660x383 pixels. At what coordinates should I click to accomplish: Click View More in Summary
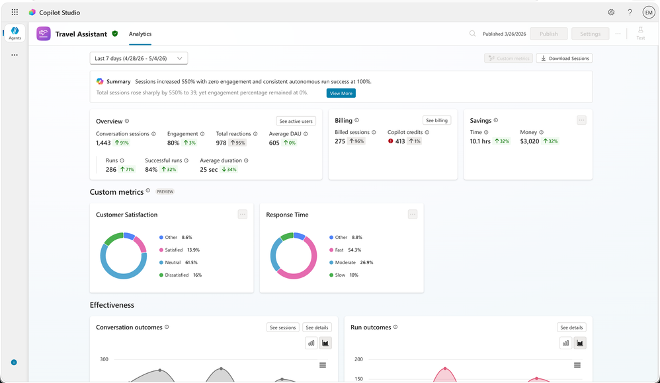[341, 93]
